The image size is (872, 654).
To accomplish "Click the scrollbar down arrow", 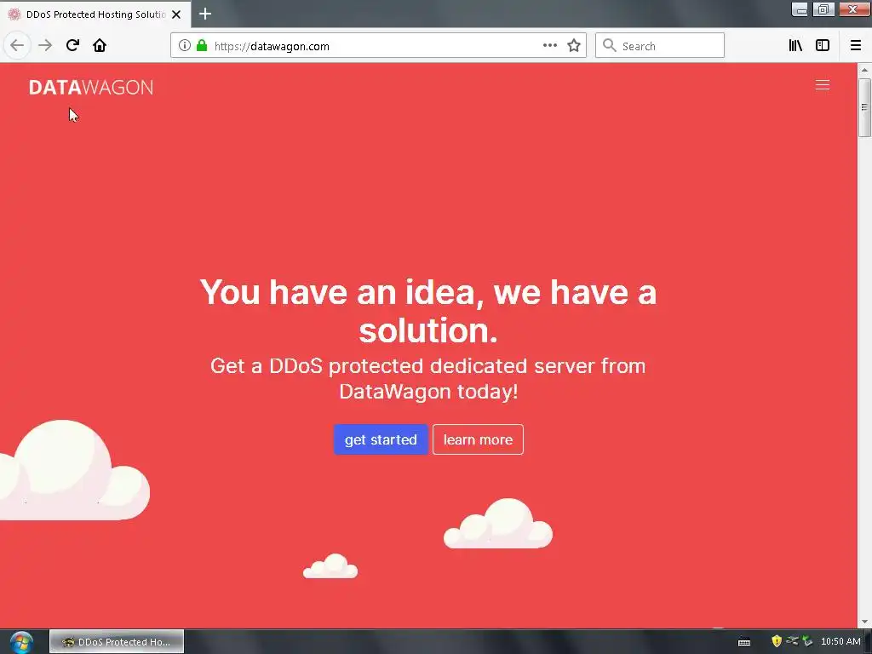I will click(864, 622).
